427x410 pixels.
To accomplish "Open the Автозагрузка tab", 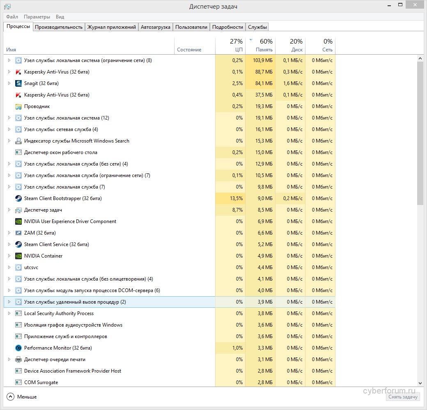I will (155, 27).
